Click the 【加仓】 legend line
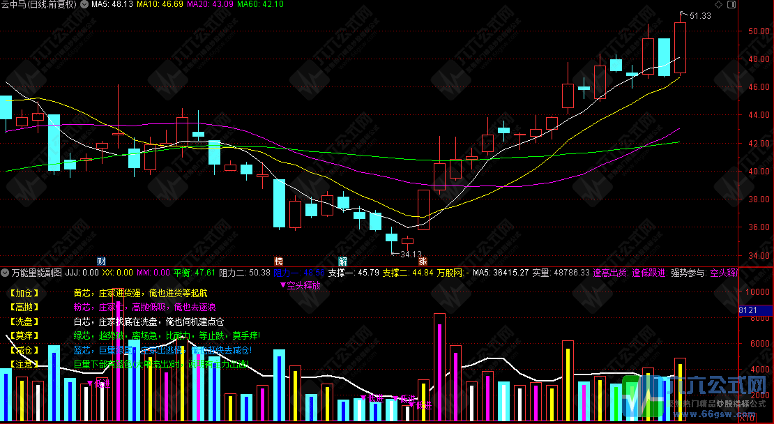This screenshot has height=424, width=774. [107, 293]
